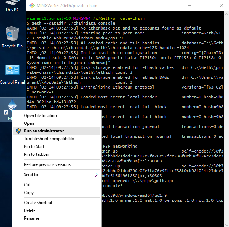Choose Open in the context menu

pos(57,123)
